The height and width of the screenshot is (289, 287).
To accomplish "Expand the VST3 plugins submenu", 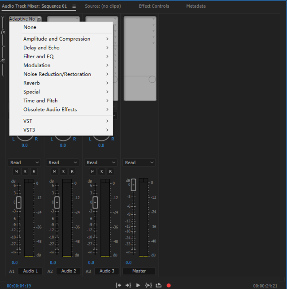I will (x=61, y=130).
